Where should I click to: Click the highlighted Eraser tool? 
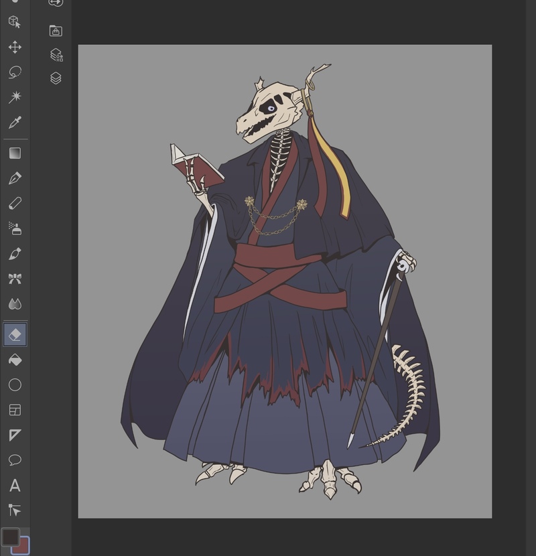click(x=15, y=334)
